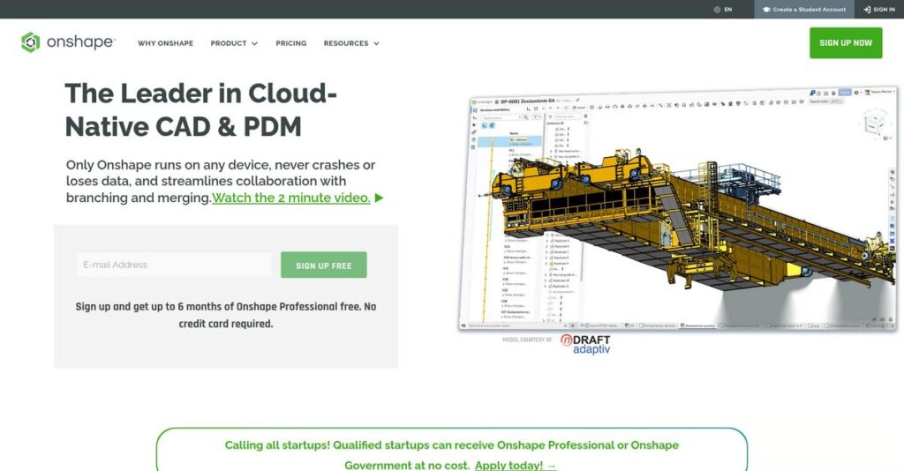904x471 pixels.
Task: Click Create a Student Account
Action: pos(804,9)
